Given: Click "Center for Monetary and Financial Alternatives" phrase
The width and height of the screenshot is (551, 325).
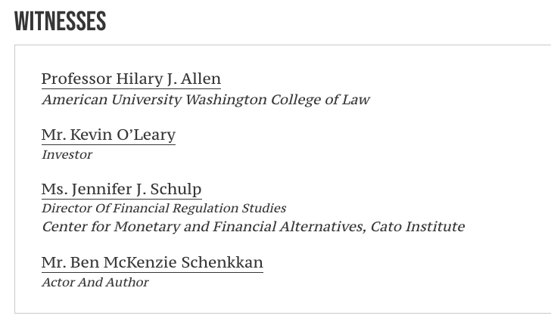Looking at the screenshot, I should point(203,227).
